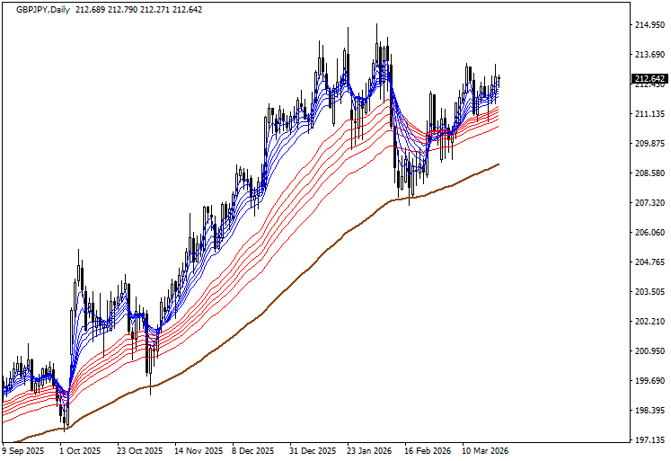
Task: Select the 1 Oct 2025 date label
Action: tap(81, 450)
